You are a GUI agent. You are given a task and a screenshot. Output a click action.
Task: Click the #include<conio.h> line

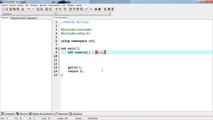pyautogui.click(x=76, y=33)
